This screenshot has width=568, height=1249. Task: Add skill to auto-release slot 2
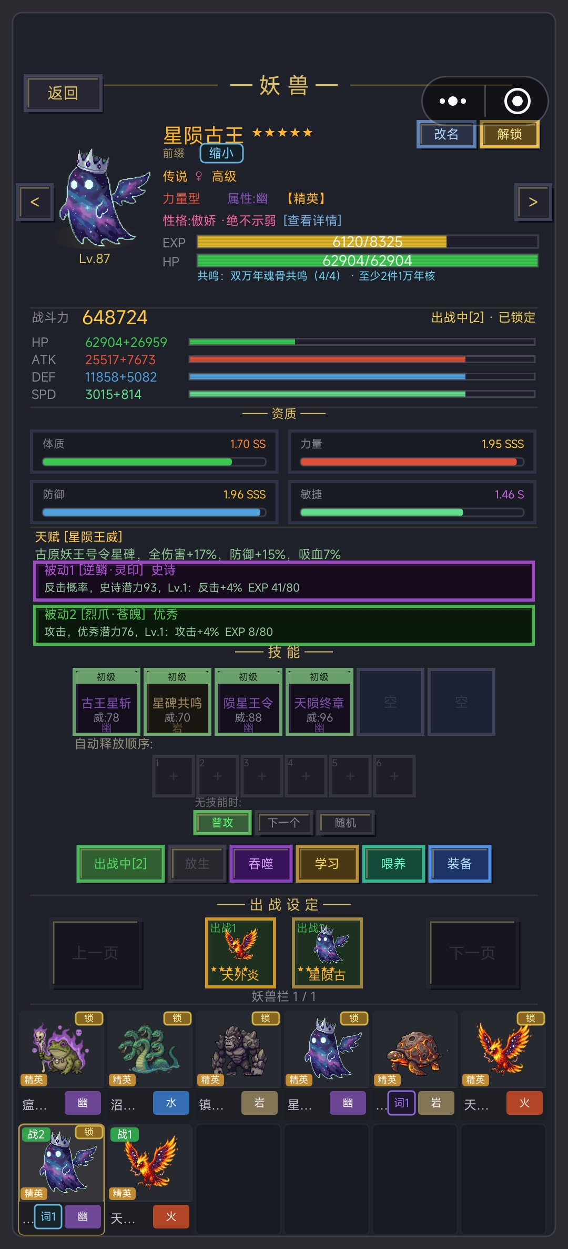coord(218,776)
